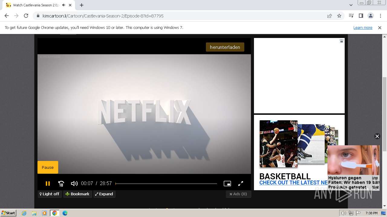
Task: Open 'CHECK OUT THE LATEST' basketball link
Action: coord(293,183)
